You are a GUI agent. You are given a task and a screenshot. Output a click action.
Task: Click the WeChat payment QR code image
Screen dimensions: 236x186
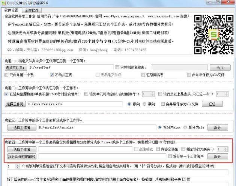tap(213, 34)
